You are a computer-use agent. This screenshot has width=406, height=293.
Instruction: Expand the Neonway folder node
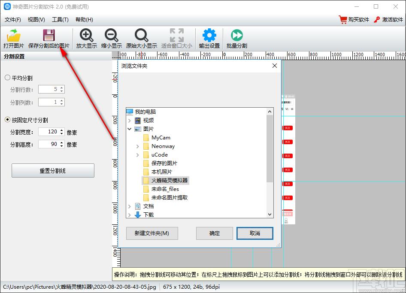coord(137,146)
